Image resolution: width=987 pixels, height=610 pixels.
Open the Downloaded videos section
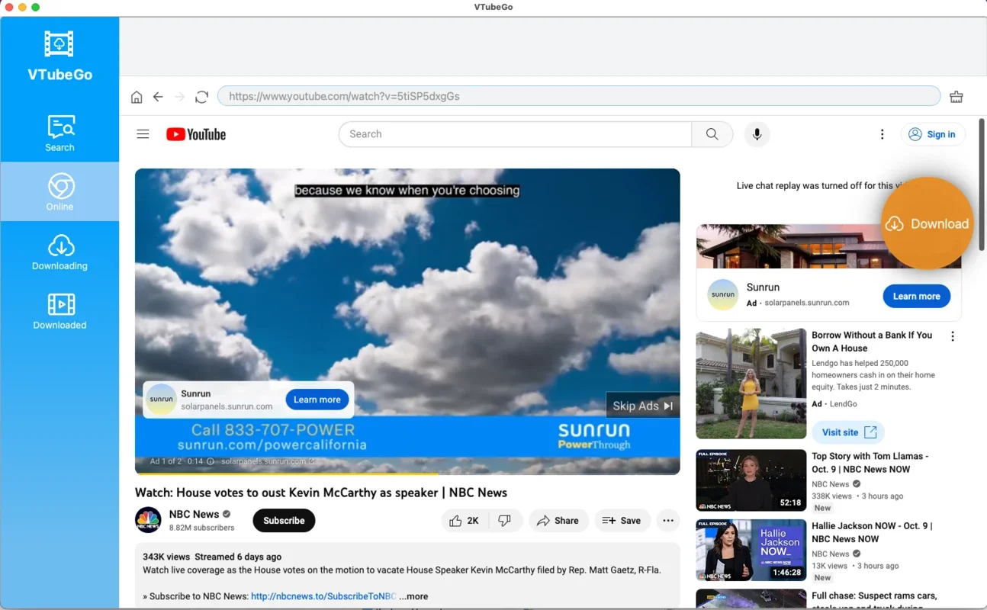59,311
